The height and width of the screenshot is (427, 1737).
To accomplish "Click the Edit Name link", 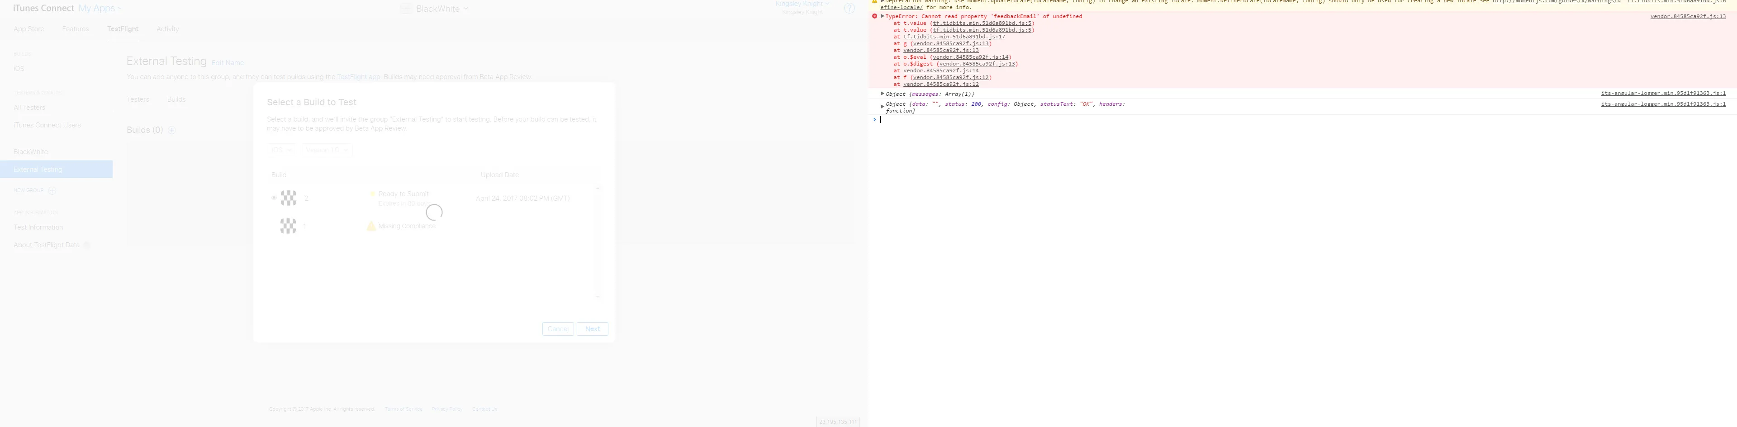I will pyautogui.click(x=228, y=63).
